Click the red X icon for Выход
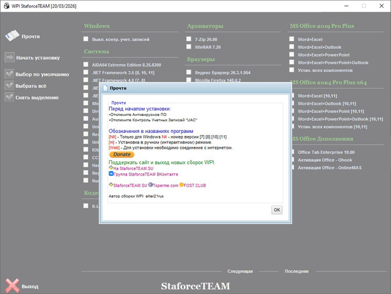391x294 pixels. pyautogui.click(x=12, y=285)
